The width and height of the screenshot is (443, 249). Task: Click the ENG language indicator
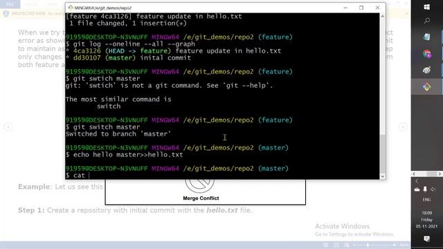(x=426, y=200)
